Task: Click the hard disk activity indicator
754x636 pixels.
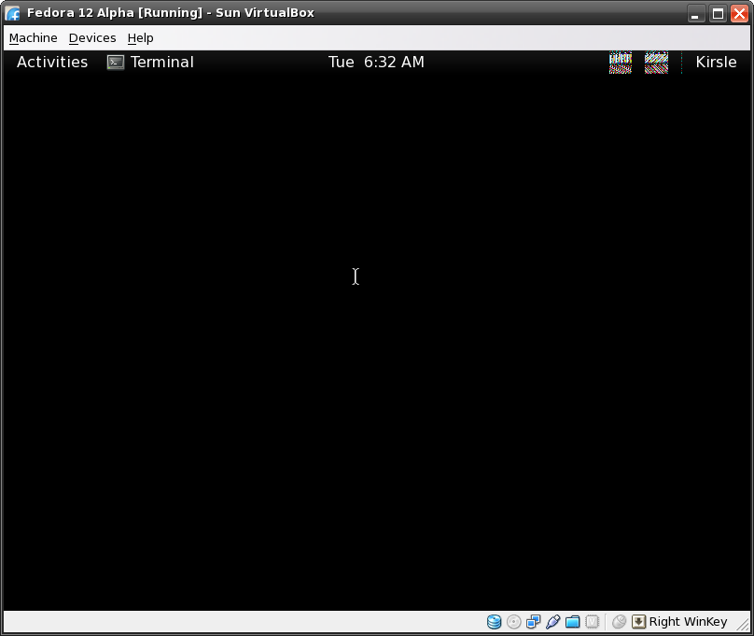Action: pos(494,622)
